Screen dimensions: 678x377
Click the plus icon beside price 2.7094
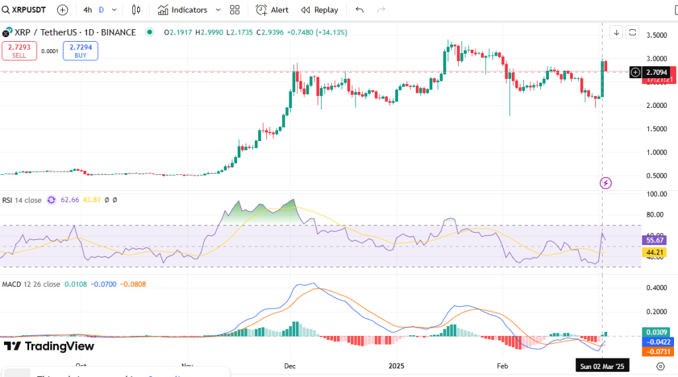(x=636, y=72)
